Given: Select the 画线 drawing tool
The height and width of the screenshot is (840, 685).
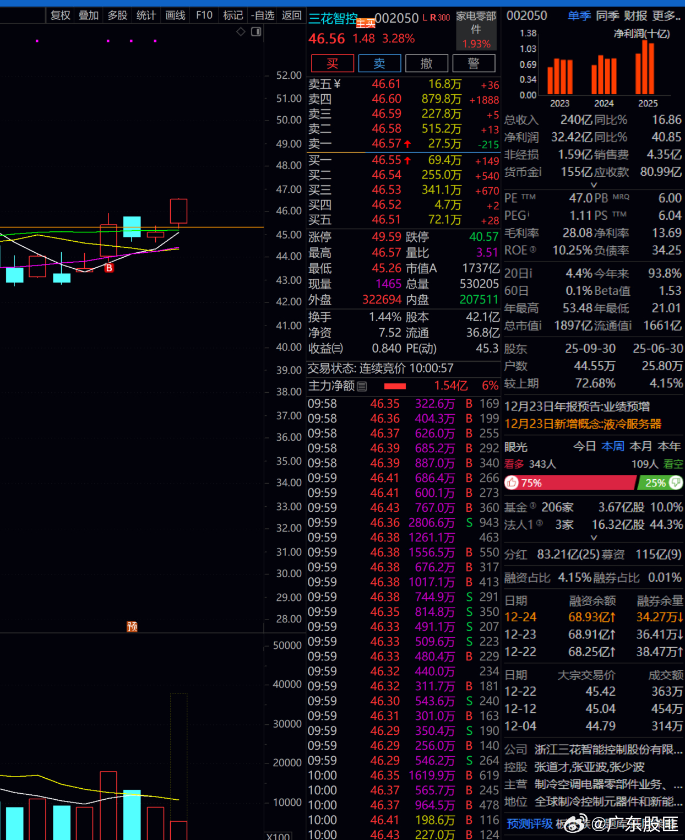Looking at the screenshot, I should coord(176,15).
